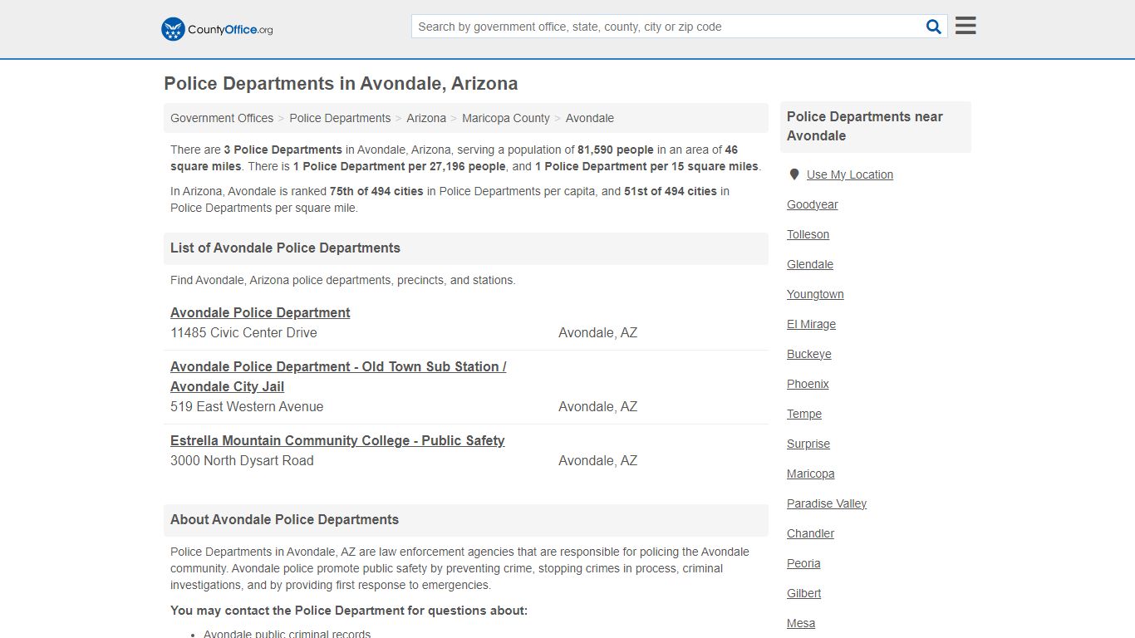Image resolution: width=1135 pixels, height=638 pixels.
Task: Open Old Town Sub Station listing
Action: click(338, 376)
